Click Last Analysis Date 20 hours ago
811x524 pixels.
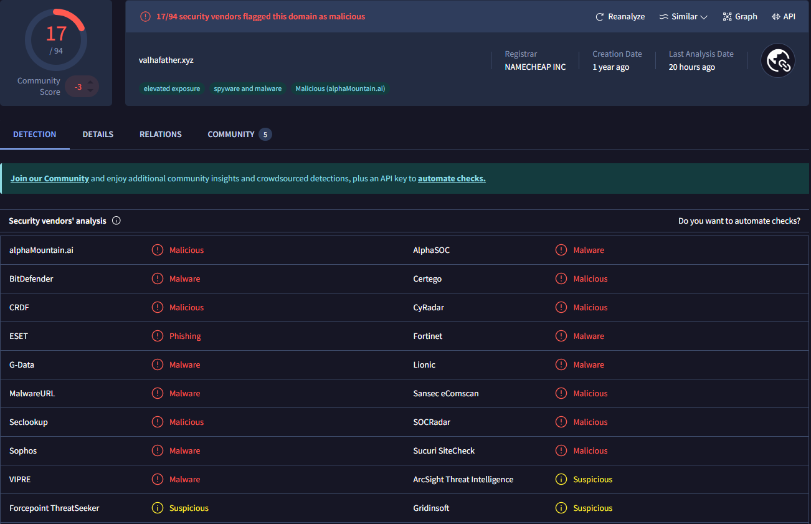click(691, 67)
